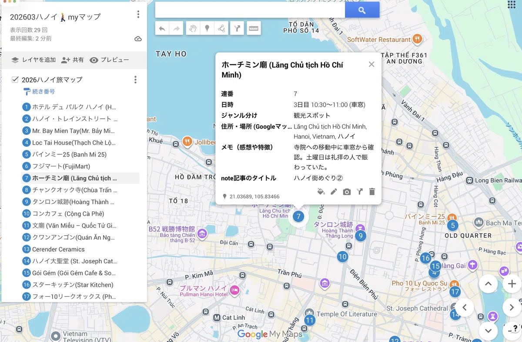Click the SoftWater Restaurant map pin
The width and height of the screenshot is (522, 342).
tap(417, 39)
